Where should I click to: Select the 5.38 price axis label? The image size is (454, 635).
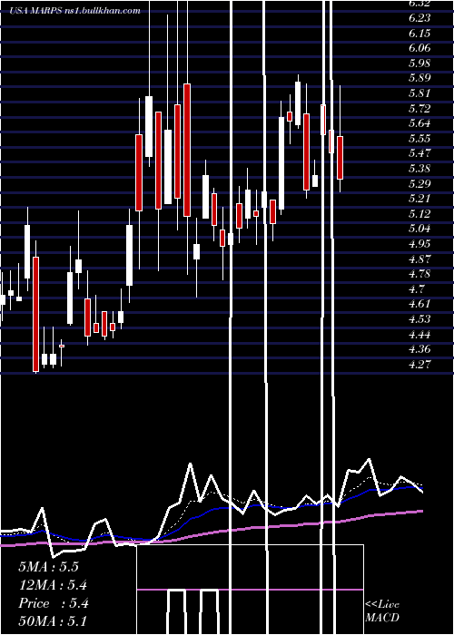(419, 169)
